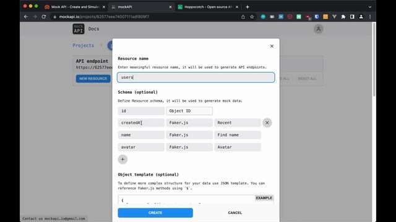Click the orange square extension icon
396x222 pixels.
325,17
